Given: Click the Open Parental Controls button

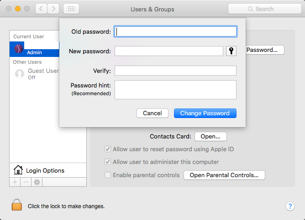Looking at the screenshot, I should pos(224,175).
